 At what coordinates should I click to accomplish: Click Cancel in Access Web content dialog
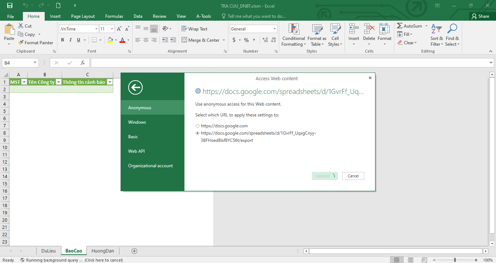(353, 176)
